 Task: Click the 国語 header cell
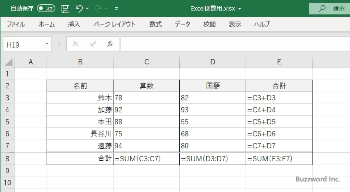point(212,86)
